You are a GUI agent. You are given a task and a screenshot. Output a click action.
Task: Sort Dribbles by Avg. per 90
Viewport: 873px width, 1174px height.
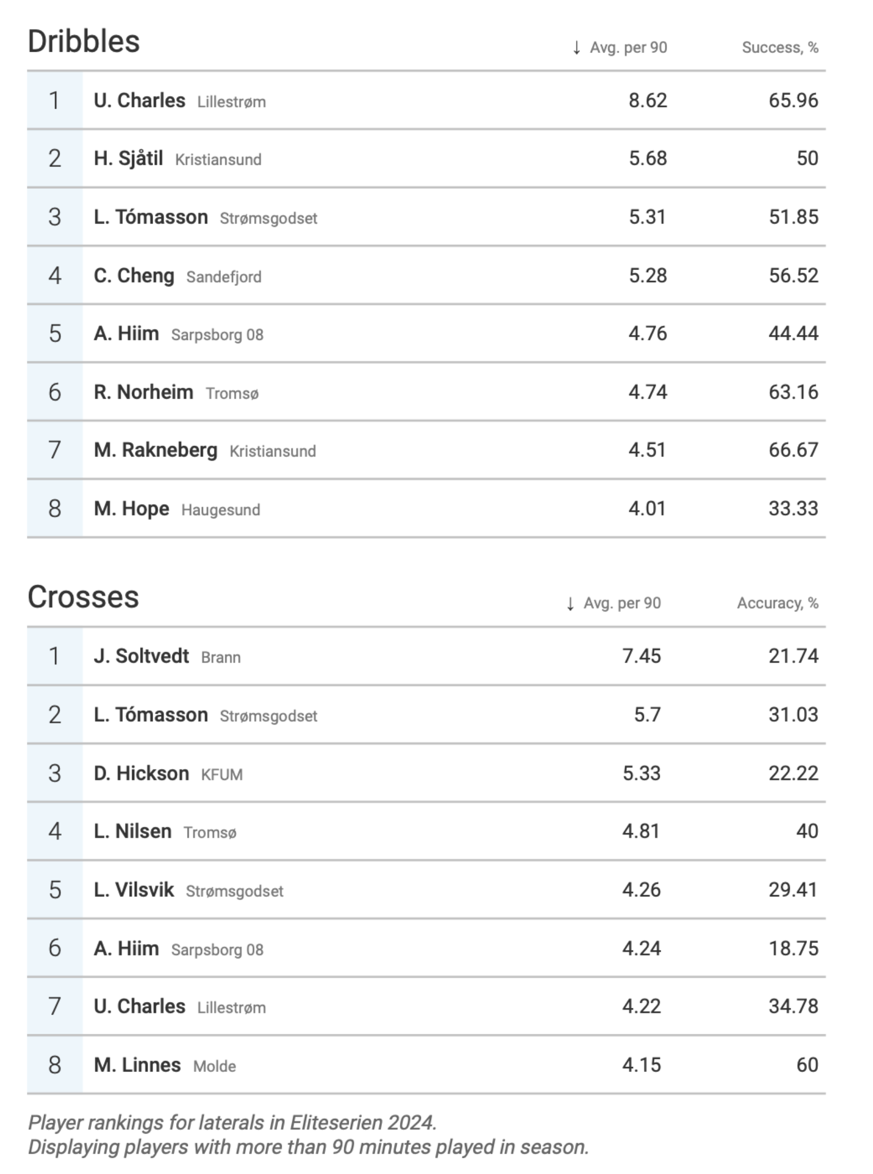(629, 48)
